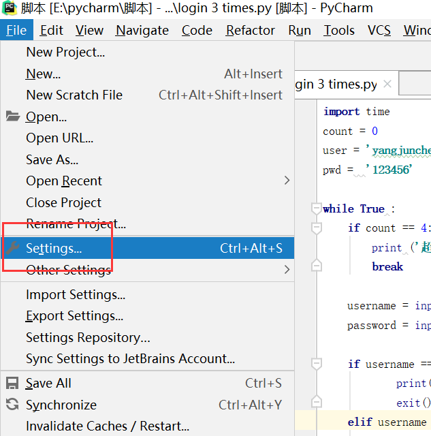This screenshot has width=431, height=436.
Task: Click the 'break' statement in editor
Action: coord(387,266)
